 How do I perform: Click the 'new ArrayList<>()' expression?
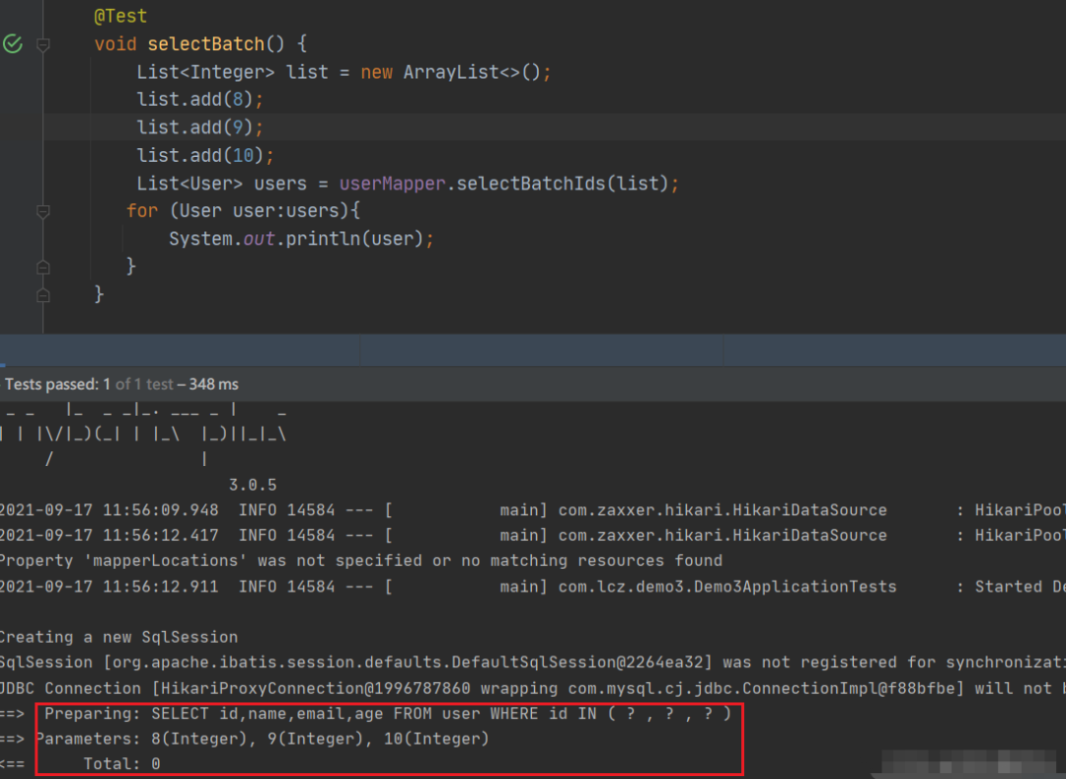451,72
